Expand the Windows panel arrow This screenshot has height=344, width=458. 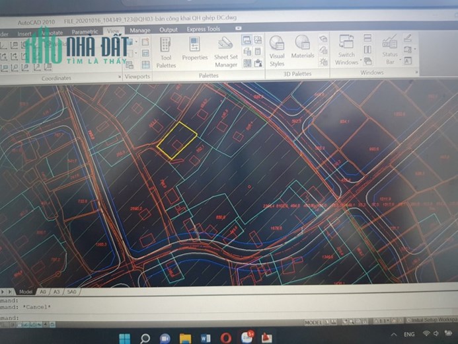pyautogui.click(x=416, y=72)
